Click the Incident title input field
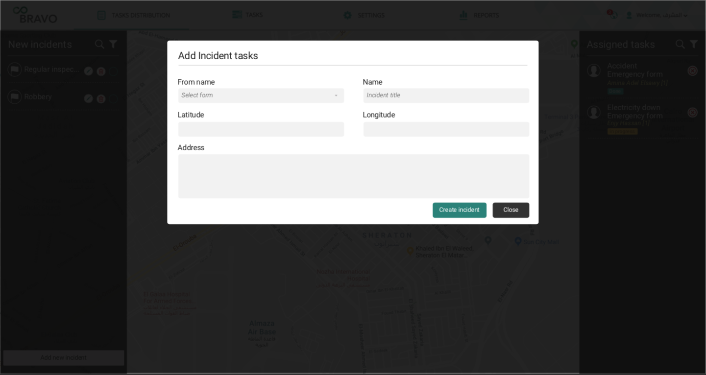This screenshot has height=375, width=706. click(x=446, y=95)
